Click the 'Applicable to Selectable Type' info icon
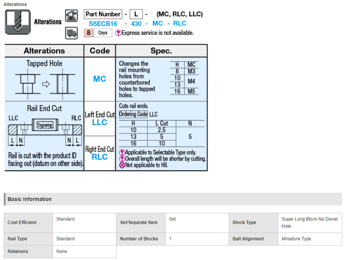 coord(122,152)
